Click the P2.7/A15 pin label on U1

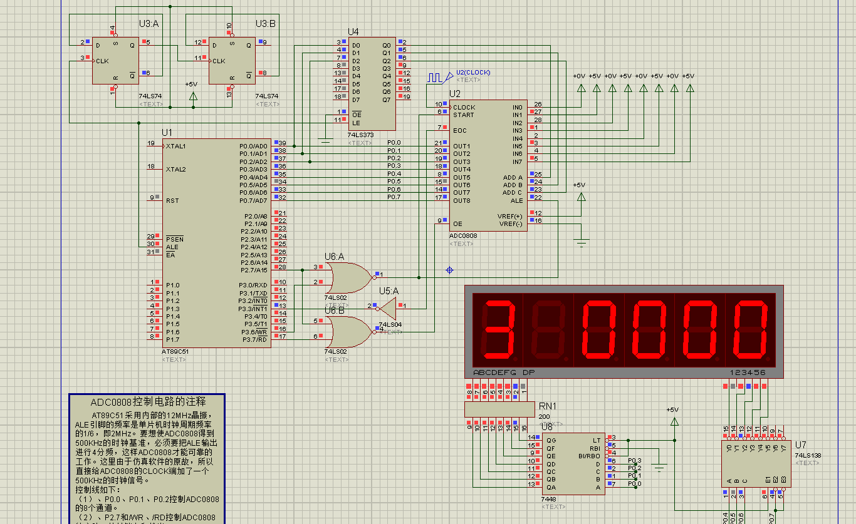pos(253,270)
